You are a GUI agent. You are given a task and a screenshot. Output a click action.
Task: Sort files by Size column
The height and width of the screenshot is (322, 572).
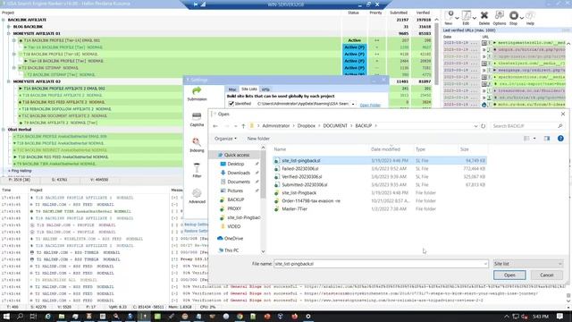[x=464, y=149]
